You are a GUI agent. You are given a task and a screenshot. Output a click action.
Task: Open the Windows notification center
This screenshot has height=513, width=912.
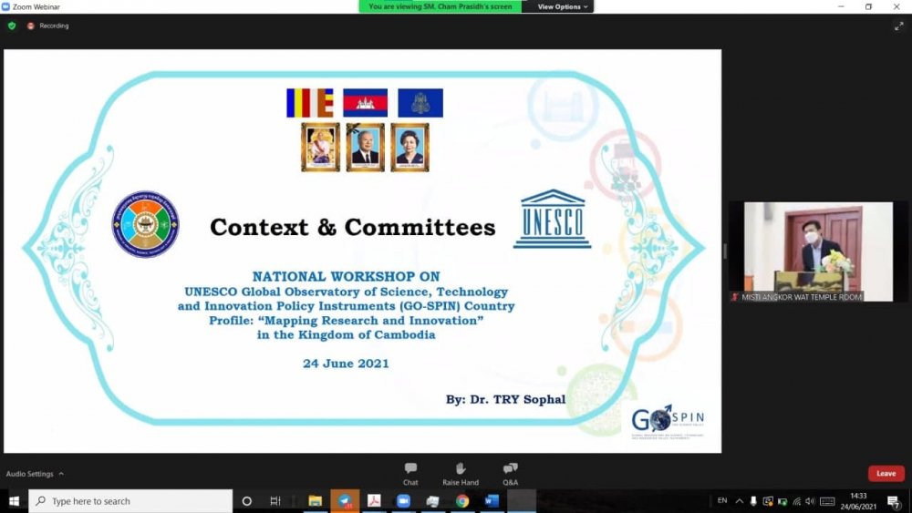pos(894,501)
